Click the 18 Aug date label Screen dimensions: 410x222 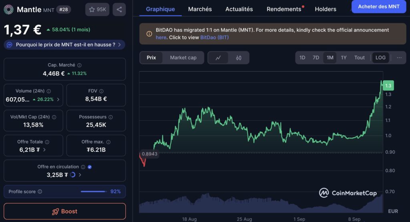coord(189,219)
